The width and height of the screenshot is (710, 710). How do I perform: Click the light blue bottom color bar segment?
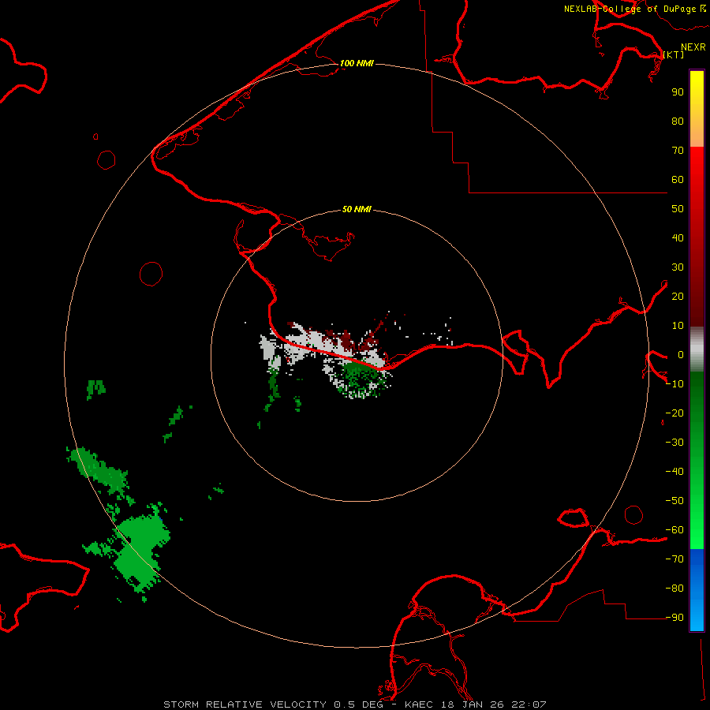(x=697, y=616)
